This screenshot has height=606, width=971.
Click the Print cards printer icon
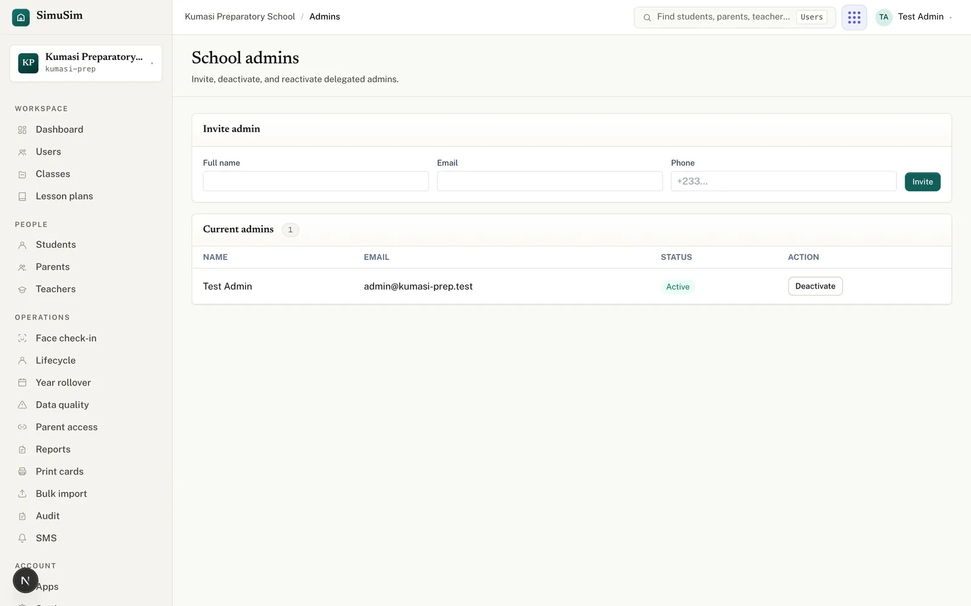22,471
